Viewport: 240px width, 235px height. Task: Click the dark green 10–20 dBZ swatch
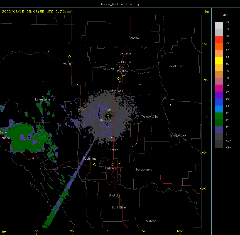point(219,123)
